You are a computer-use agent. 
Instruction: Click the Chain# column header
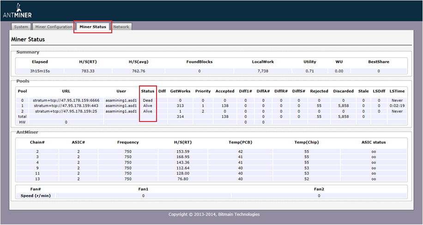37,142
